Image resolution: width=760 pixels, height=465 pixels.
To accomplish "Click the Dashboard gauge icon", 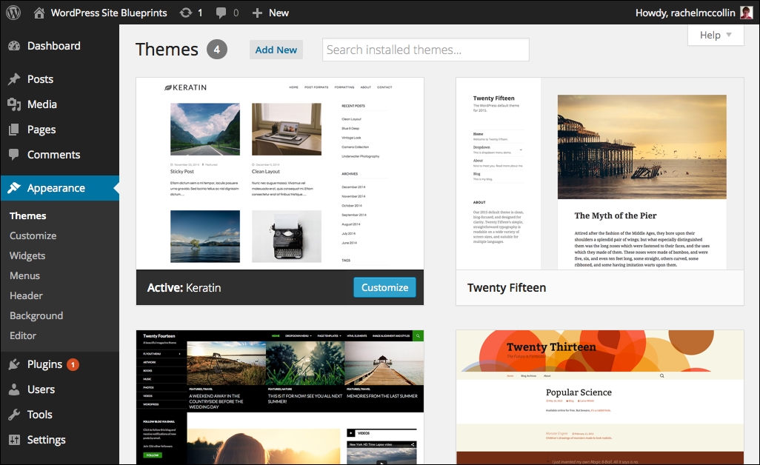I will [x=14, y=46].
